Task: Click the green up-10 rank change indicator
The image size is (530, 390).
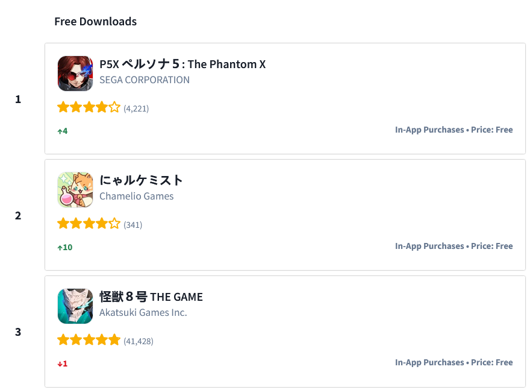Action: (64, 247)
